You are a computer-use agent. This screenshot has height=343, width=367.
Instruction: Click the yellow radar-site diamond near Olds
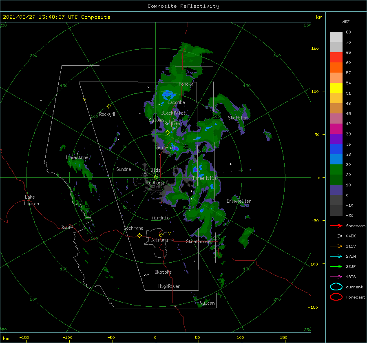pos(156,177)
